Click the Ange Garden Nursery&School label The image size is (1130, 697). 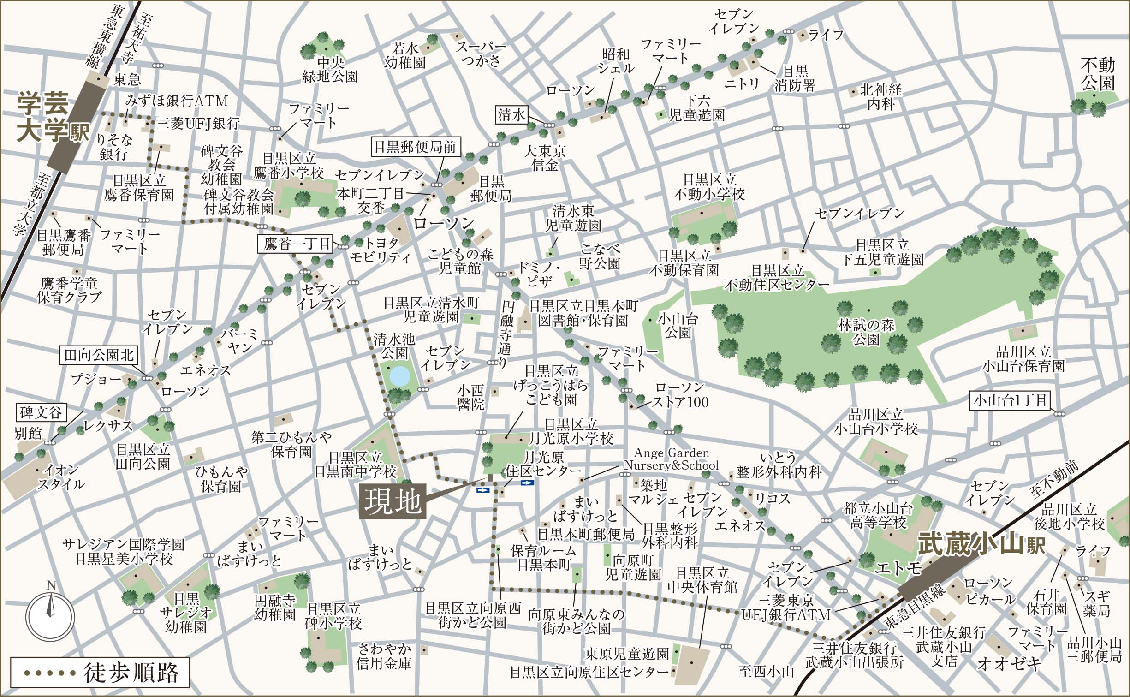coord(672,459)
